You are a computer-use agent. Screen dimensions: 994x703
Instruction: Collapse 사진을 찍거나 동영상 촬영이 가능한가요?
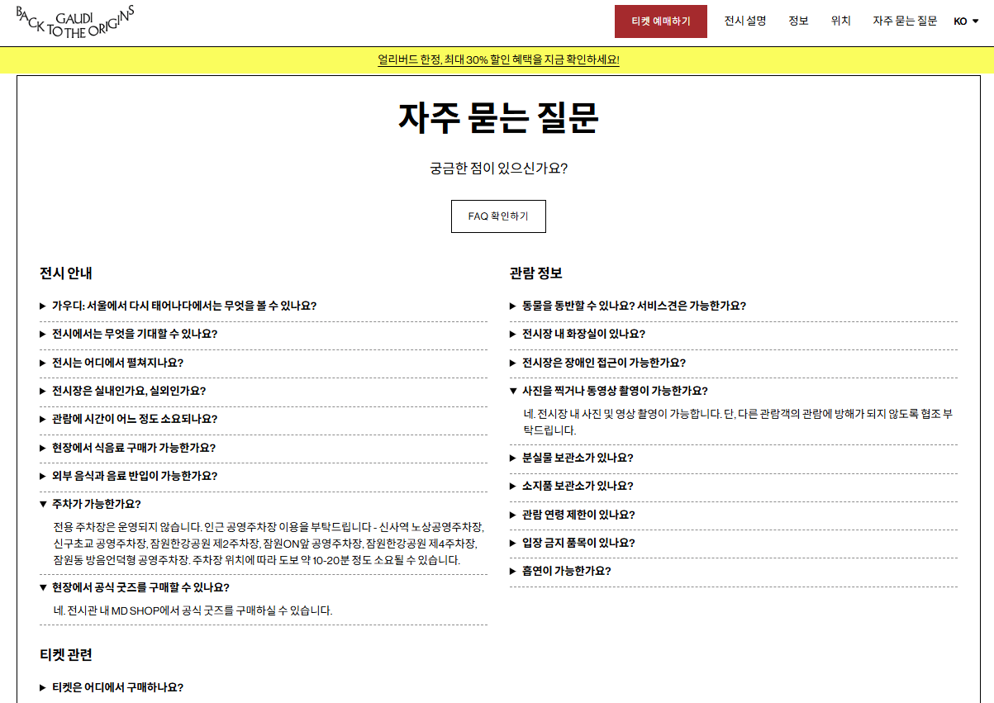tap(734, 391)
